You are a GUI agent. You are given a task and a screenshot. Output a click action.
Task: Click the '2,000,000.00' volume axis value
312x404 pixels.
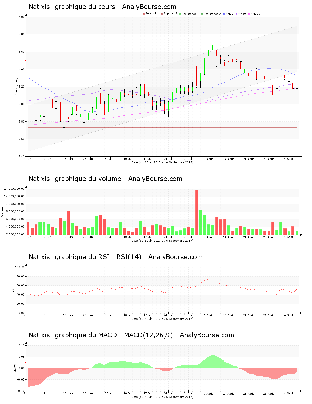pos(15,234)
